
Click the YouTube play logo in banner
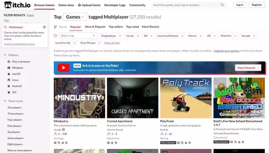click(x=63, y=68)
